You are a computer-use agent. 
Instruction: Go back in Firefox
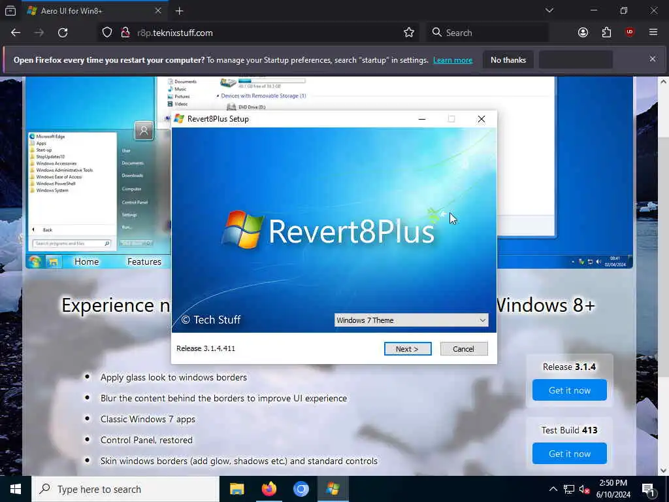tap(16, 33)
